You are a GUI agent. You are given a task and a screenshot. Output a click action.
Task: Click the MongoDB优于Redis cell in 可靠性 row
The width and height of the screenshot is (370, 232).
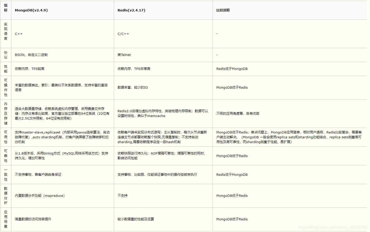coord(232,156)
